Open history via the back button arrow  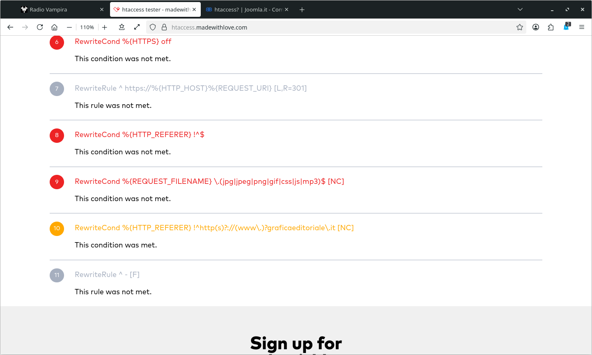pyautogui.click(x=10, y=27)
